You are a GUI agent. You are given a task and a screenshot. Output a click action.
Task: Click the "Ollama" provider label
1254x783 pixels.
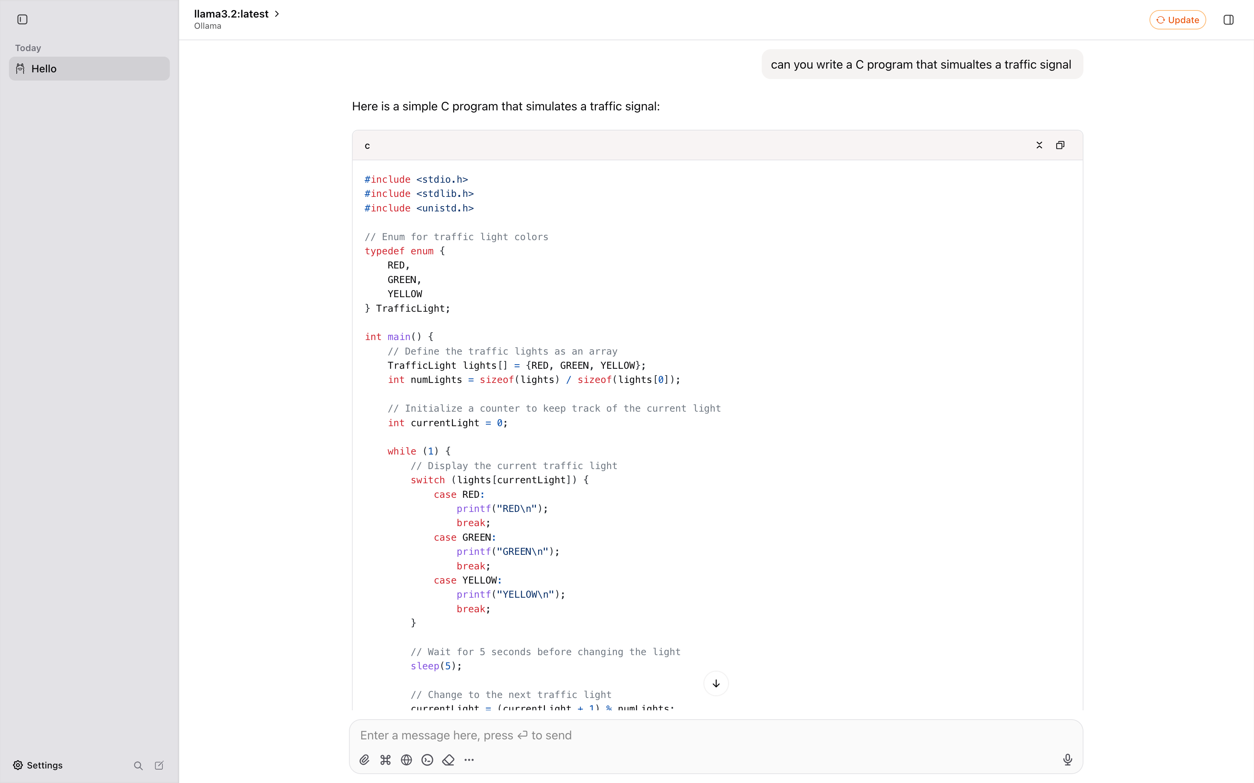pos(207,26)
